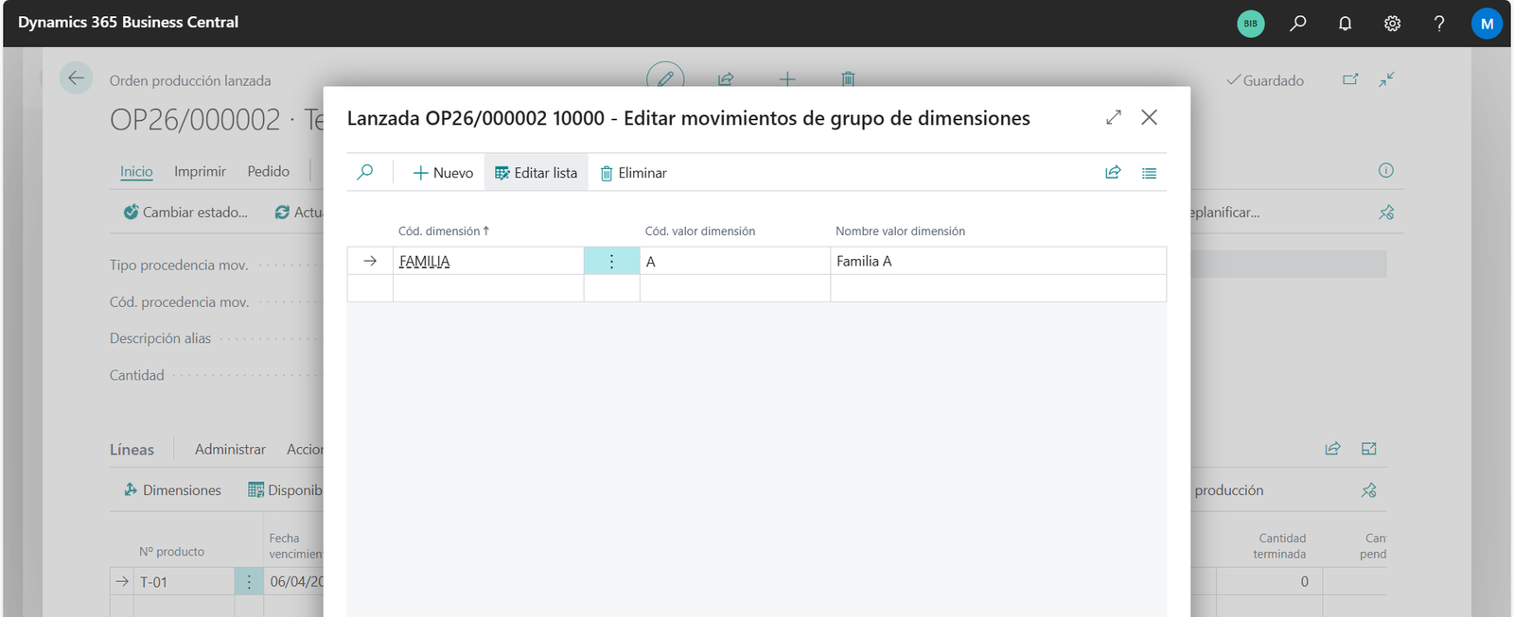Open the notifications bell in the top bar
Image resolution: width=1514 pixels, height=617 pixels.
pyautogui.click(x=1345, y=24)
